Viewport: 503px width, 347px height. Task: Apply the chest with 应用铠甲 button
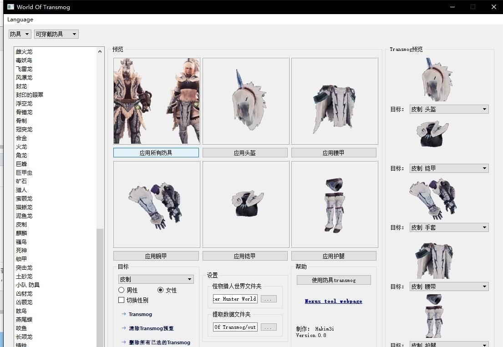coord(245,256)
